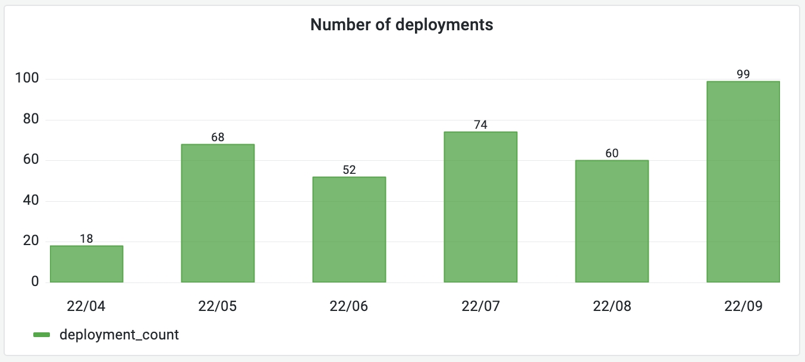Click the 0 tick on the y-axis
The image size is (805, 362).
35,282
